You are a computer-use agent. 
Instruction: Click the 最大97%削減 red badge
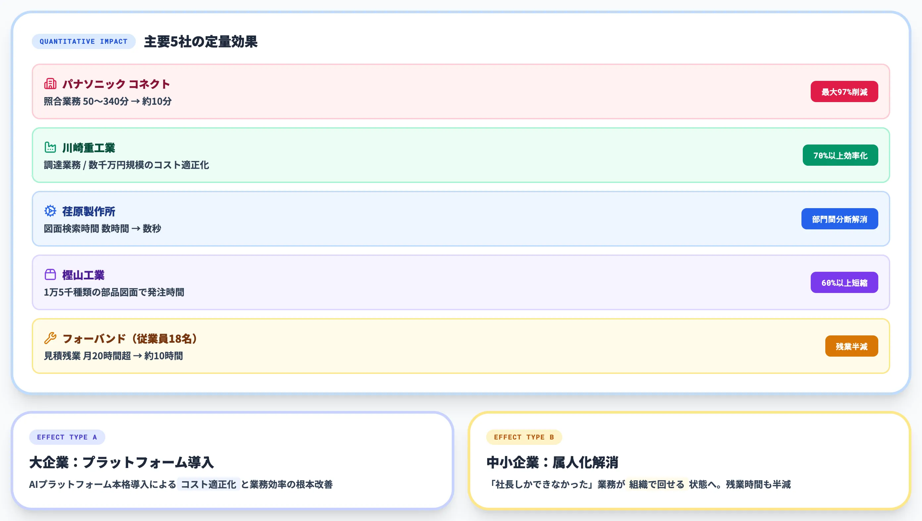pyautogui.click(x=844, y=92)
